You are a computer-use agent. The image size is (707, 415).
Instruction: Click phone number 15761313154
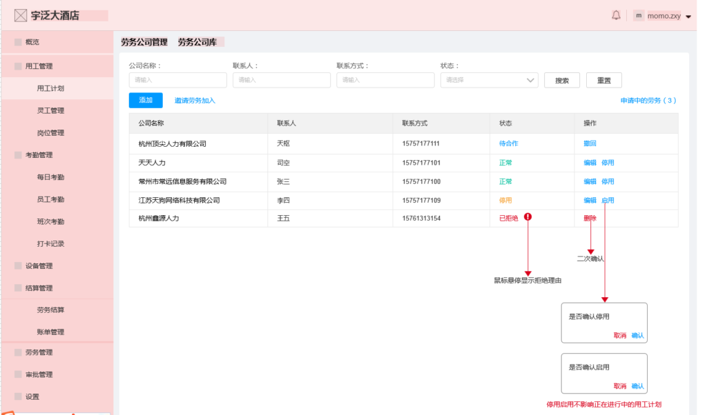click(421, 219)
